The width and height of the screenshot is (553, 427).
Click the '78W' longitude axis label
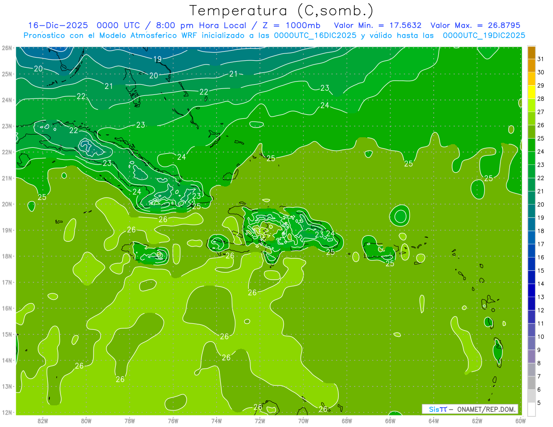point(129,420)
